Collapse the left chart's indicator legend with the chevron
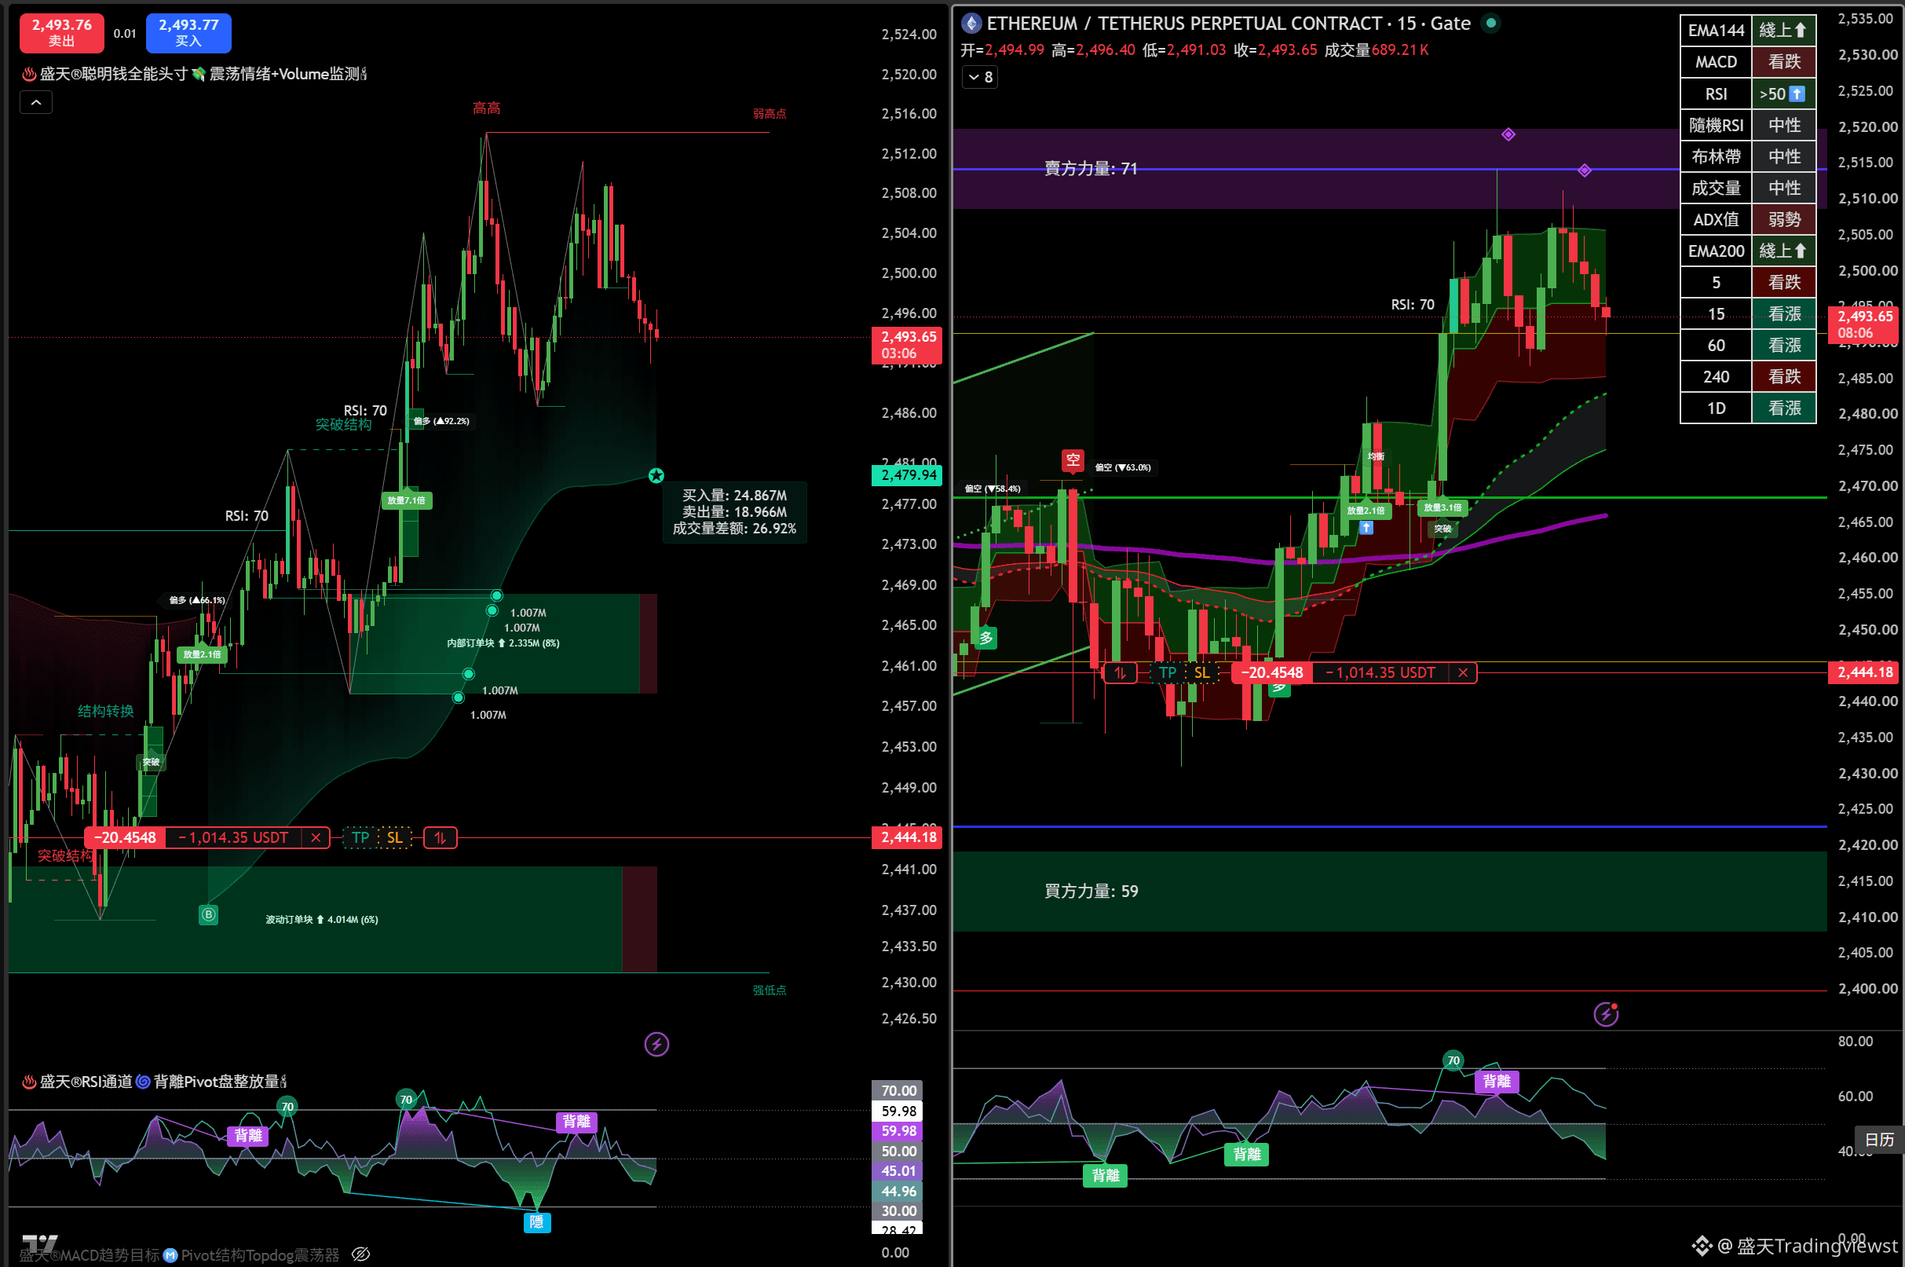Image resolution: width=1905 pixels, height=1267 pixels. (x=36, y=103)
